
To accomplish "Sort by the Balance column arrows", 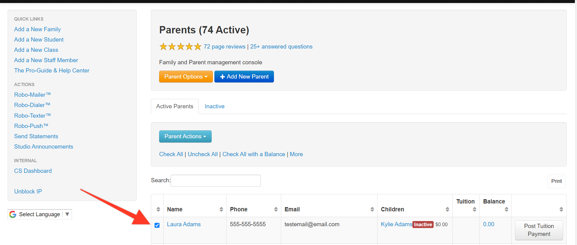I will point(506,209).
